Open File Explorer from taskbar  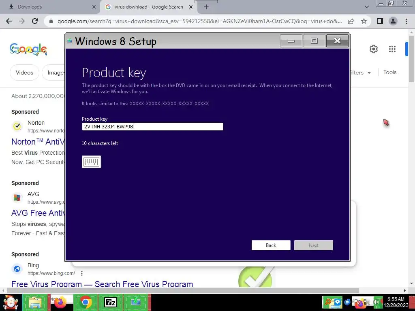pos(35,302)
